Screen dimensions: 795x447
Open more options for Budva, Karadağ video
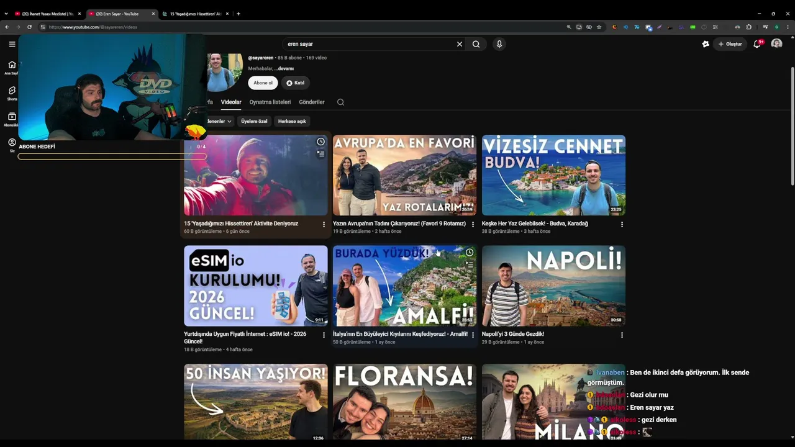[622, 224]
